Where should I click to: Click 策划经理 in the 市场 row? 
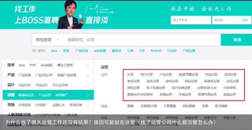point(76,105)
